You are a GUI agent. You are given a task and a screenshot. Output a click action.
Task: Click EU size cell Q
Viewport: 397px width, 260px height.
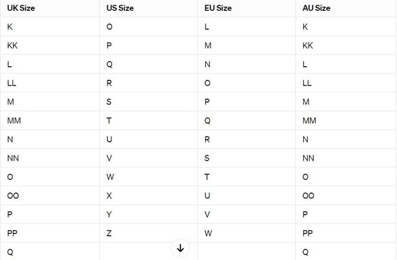[x=207, y=120]
